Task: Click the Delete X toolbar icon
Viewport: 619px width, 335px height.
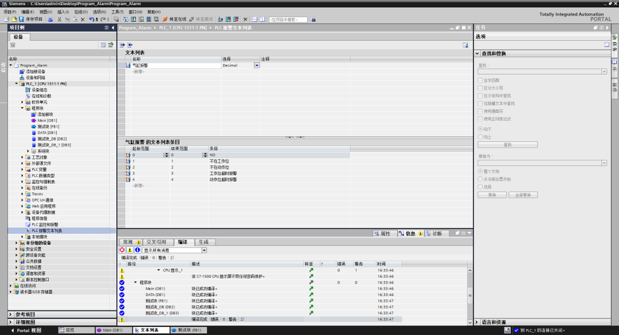Action: click(x=83, y=19)
